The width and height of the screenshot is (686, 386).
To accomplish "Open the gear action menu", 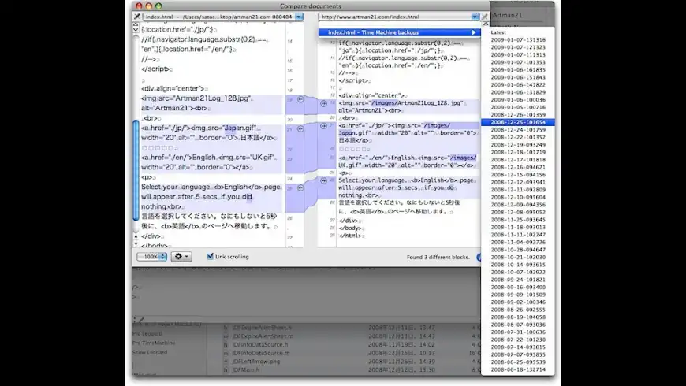I will 181,257.
